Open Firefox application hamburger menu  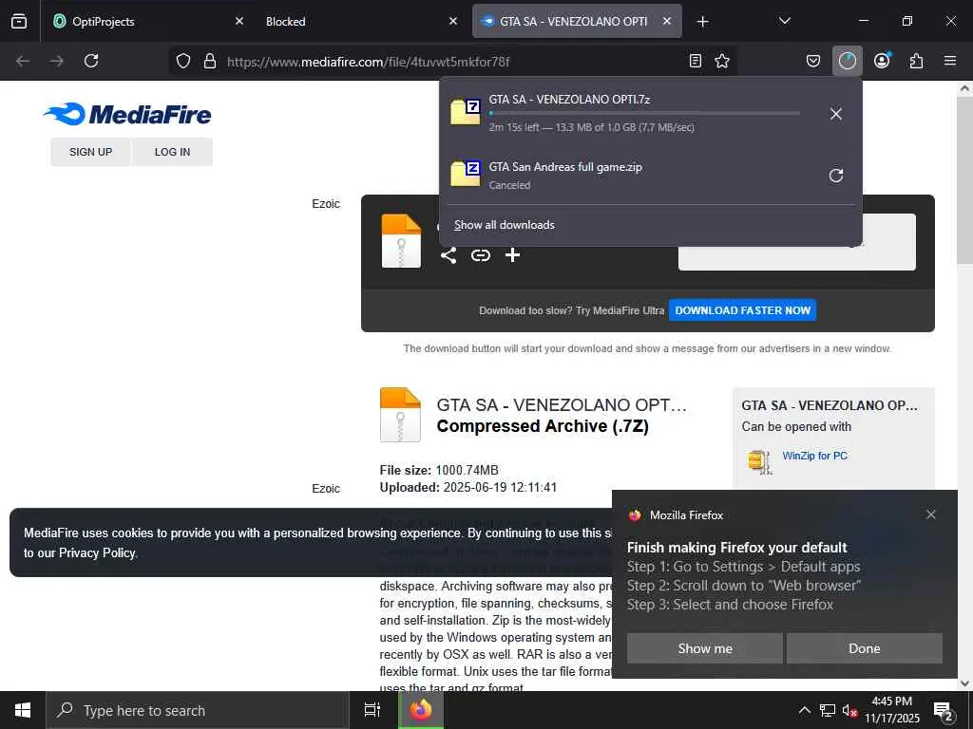tap(950, 61)
